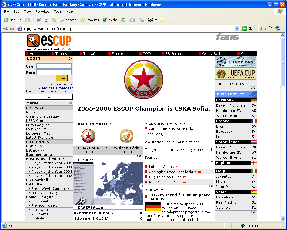The height and width of the screenshot is (230, 287).
Task: Click the English flag beside England
Action: pos(254,163)
